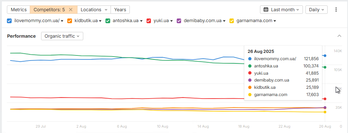Hide the garnamama.com yellow series checkbox
Viewport: 348px width, 133px height.
(232, 21)
